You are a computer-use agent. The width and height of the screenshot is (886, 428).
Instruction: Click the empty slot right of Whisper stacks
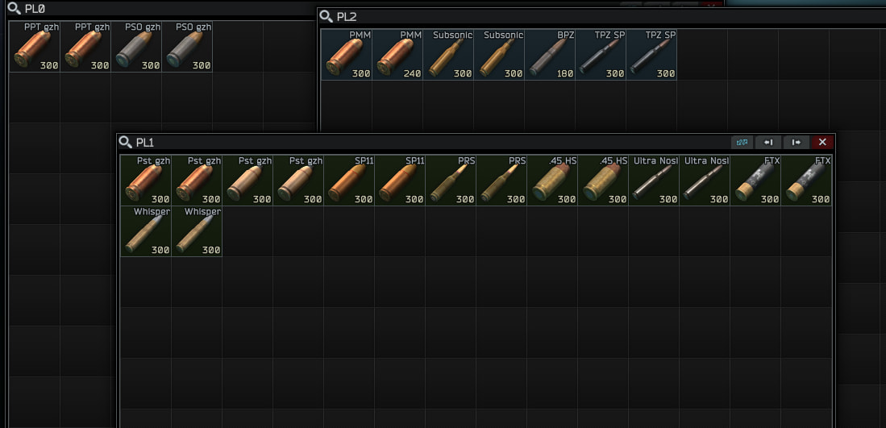point(247,231)
